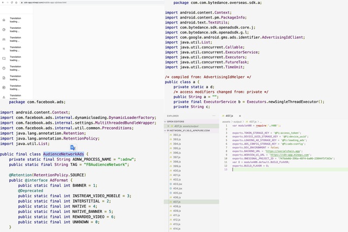The width and height of the screenshot is (348, 232).
Task: Close the 407.js editor tab
Action: pyautogui.click(x=240, y=116)
